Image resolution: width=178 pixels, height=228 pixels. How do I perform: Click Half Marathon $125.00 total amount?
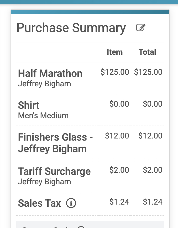[148, 72]
